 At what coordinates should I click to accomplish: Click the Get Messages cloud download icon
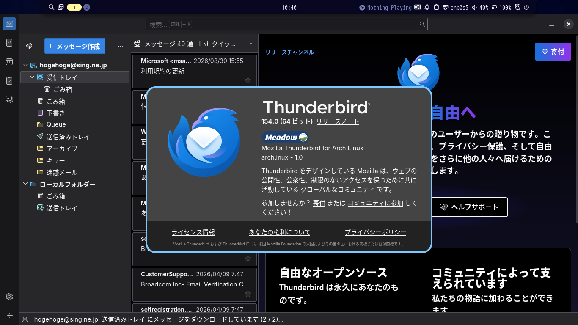coord(29,46)
